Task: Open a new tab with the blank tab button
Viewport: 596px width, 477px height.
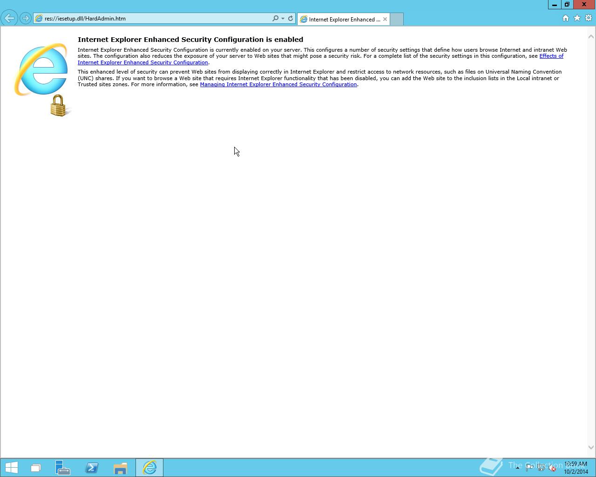Action: [x=397, y=19]
